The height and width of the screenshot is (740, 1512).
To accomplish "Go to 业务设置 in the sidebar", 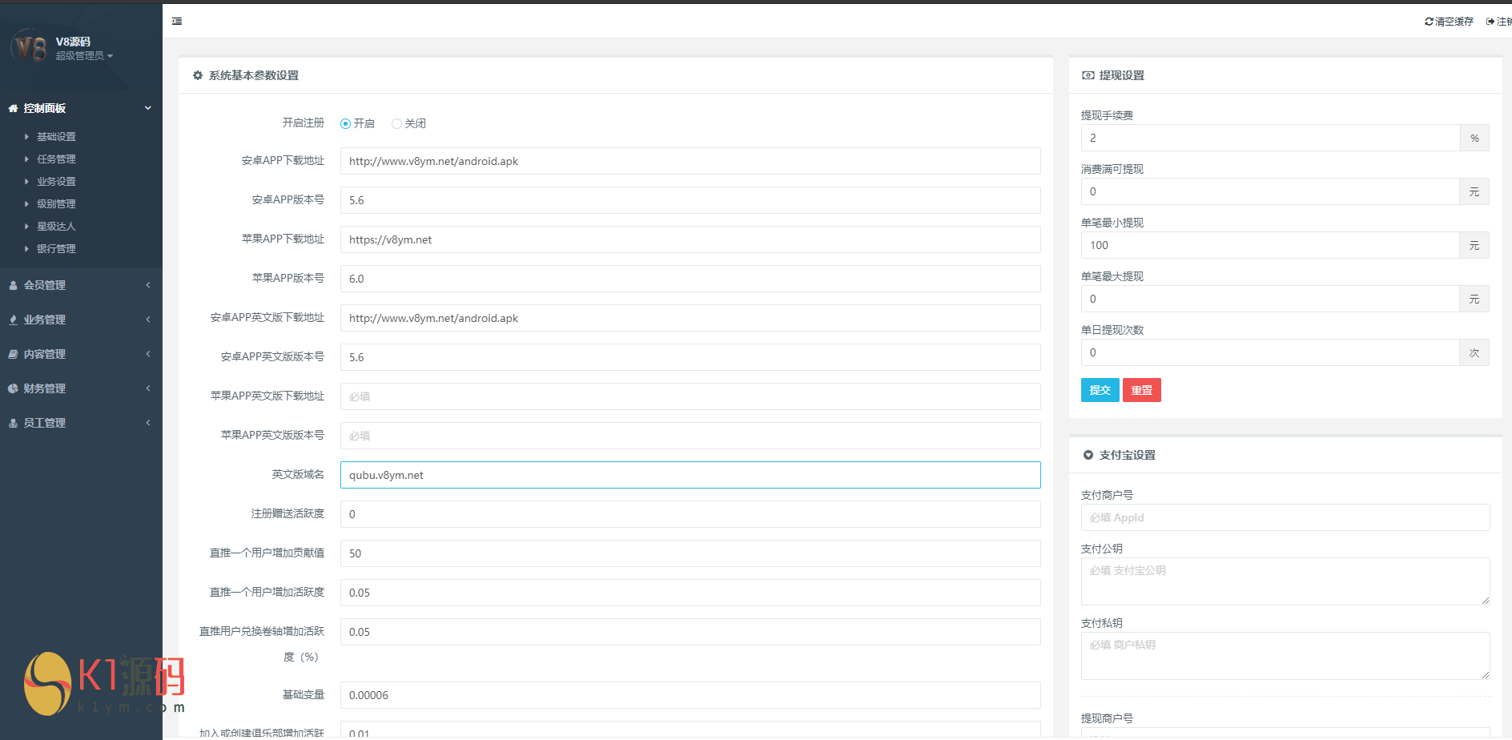I will (x=56, y=182).
